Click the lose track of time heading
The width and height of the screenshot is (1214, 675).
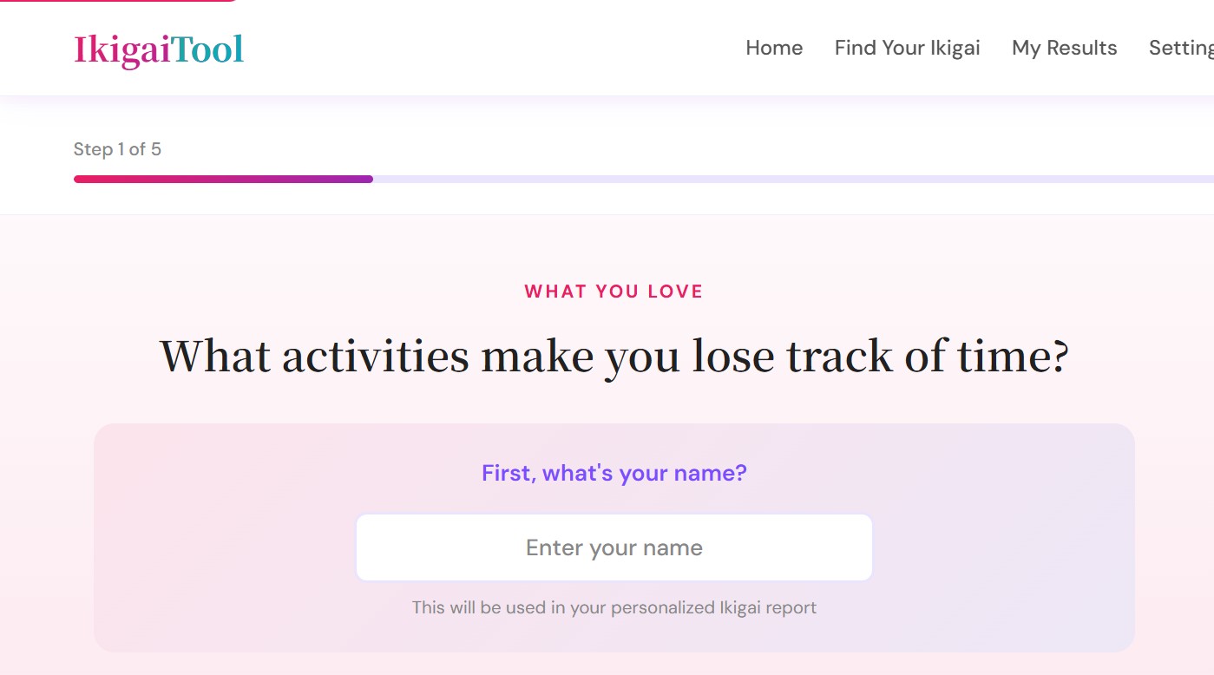point(614,356)
